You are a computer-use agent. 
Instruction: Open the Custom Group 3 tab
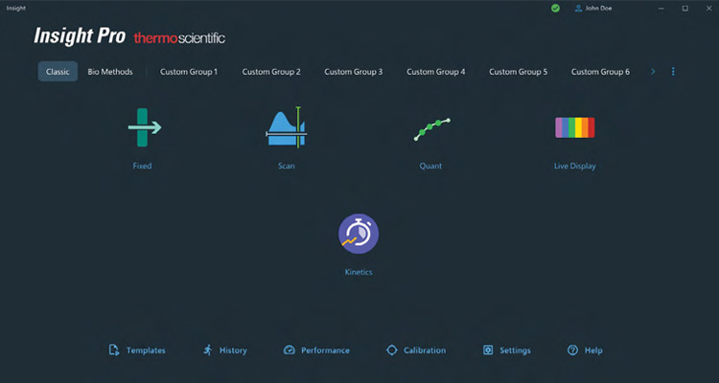click(x=354, y=72)
